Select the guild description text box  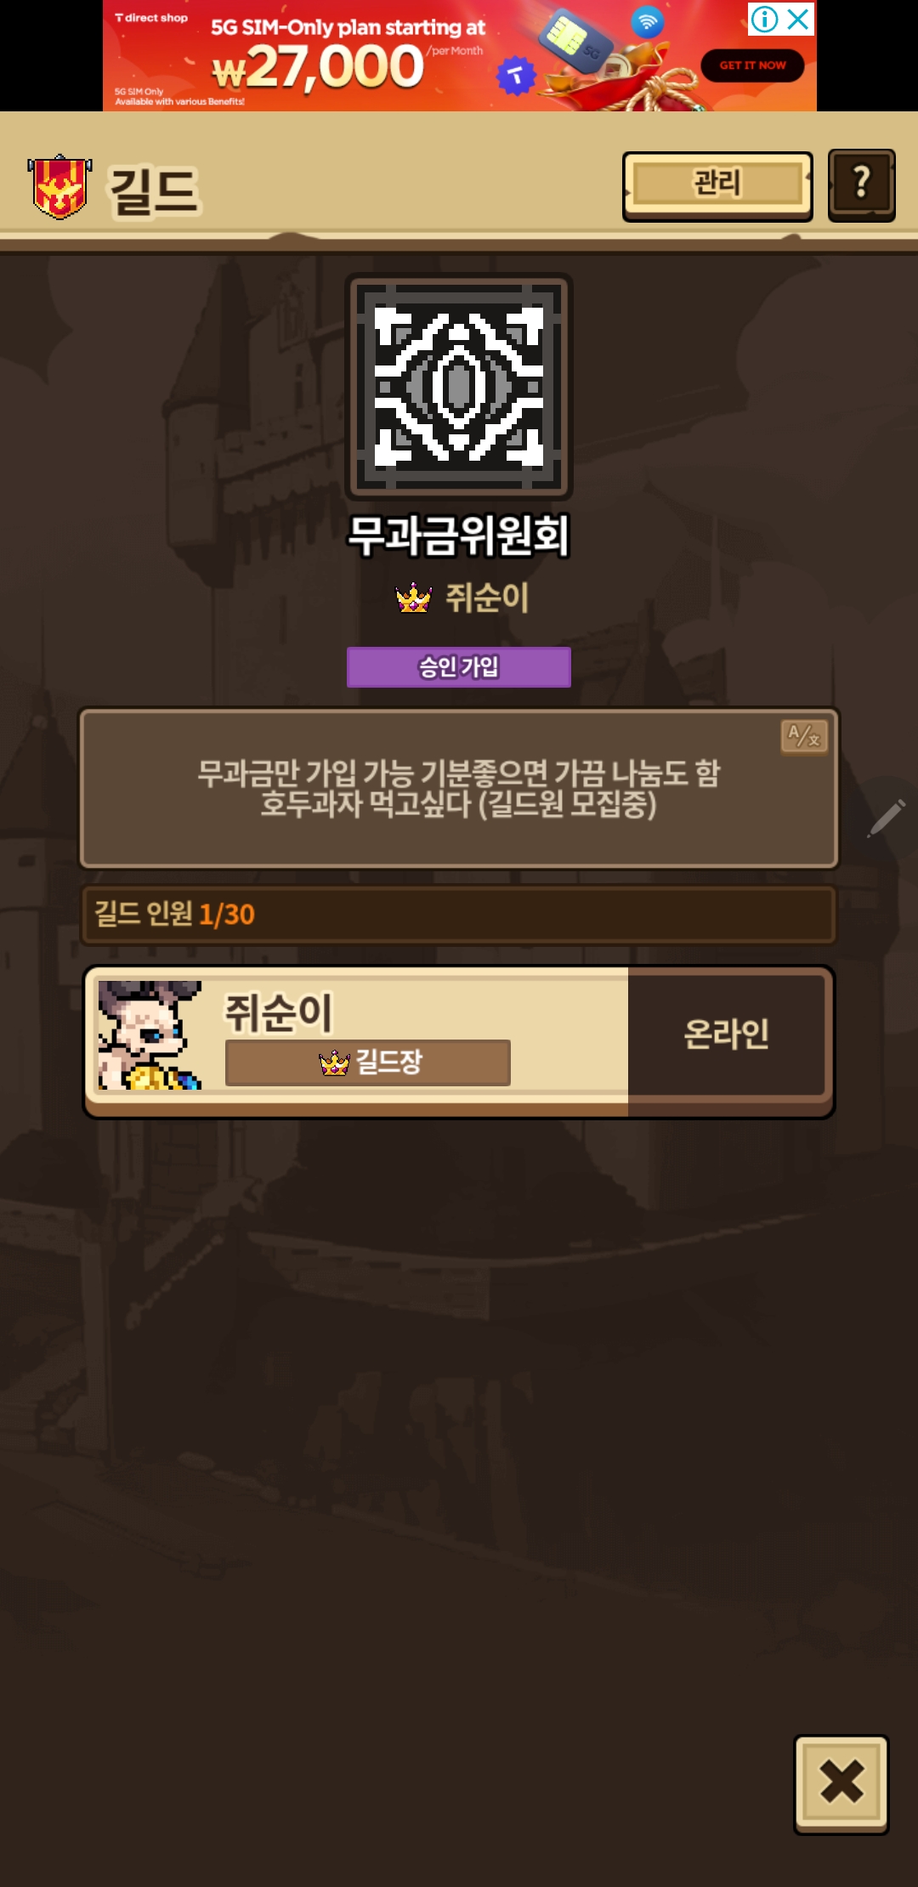(459, 789)
